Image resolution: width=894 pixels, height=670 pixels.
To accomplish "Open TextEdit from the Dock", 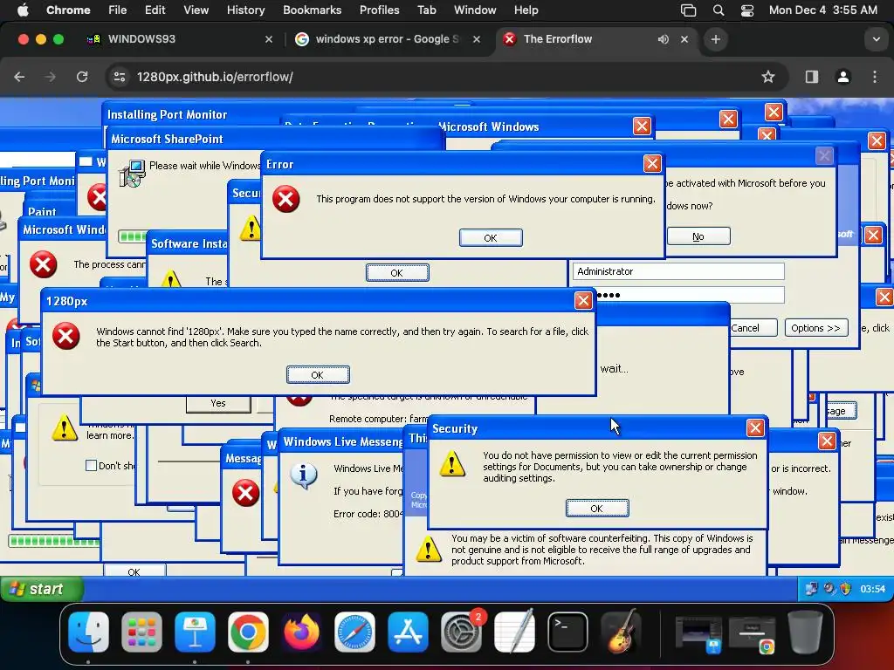I will pos(514,632).
